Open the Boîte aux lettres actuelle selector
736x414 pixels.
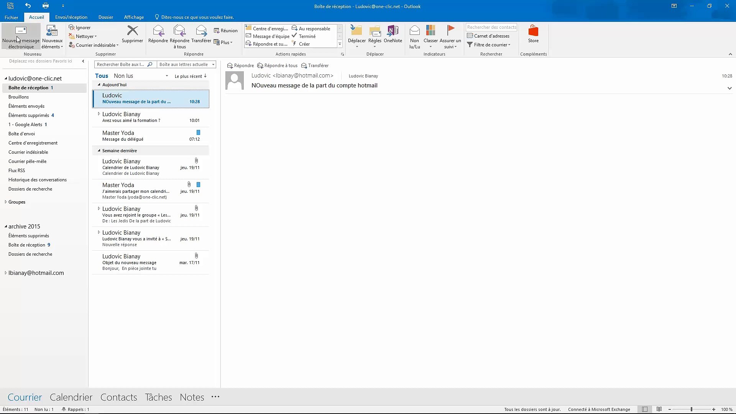pyautogui.click(x=186, y=64)
